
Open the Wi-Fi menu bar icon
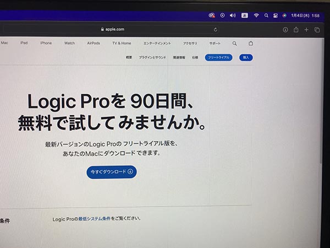click(256, 15)
